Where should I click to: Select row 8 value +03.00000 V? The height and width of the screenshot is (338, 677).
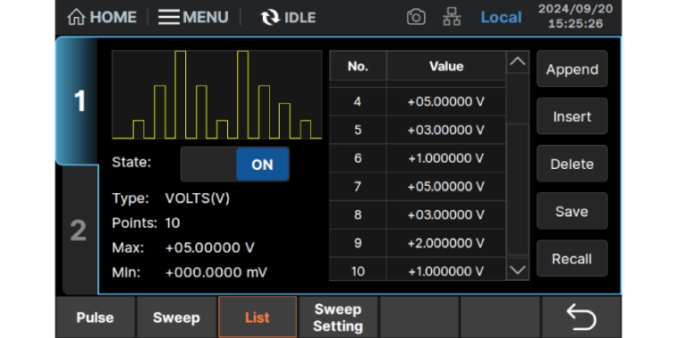(446, 214)
